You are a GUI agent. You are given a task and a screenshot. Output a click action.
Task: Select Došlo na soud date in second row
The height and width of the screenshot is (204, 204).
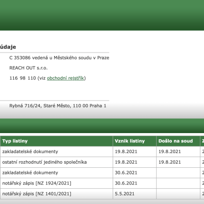178,162
